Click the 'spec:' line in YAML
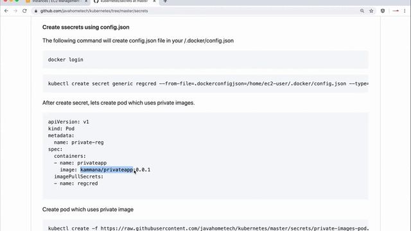Screen dimensions: 411x231 [x=55, y=150]
